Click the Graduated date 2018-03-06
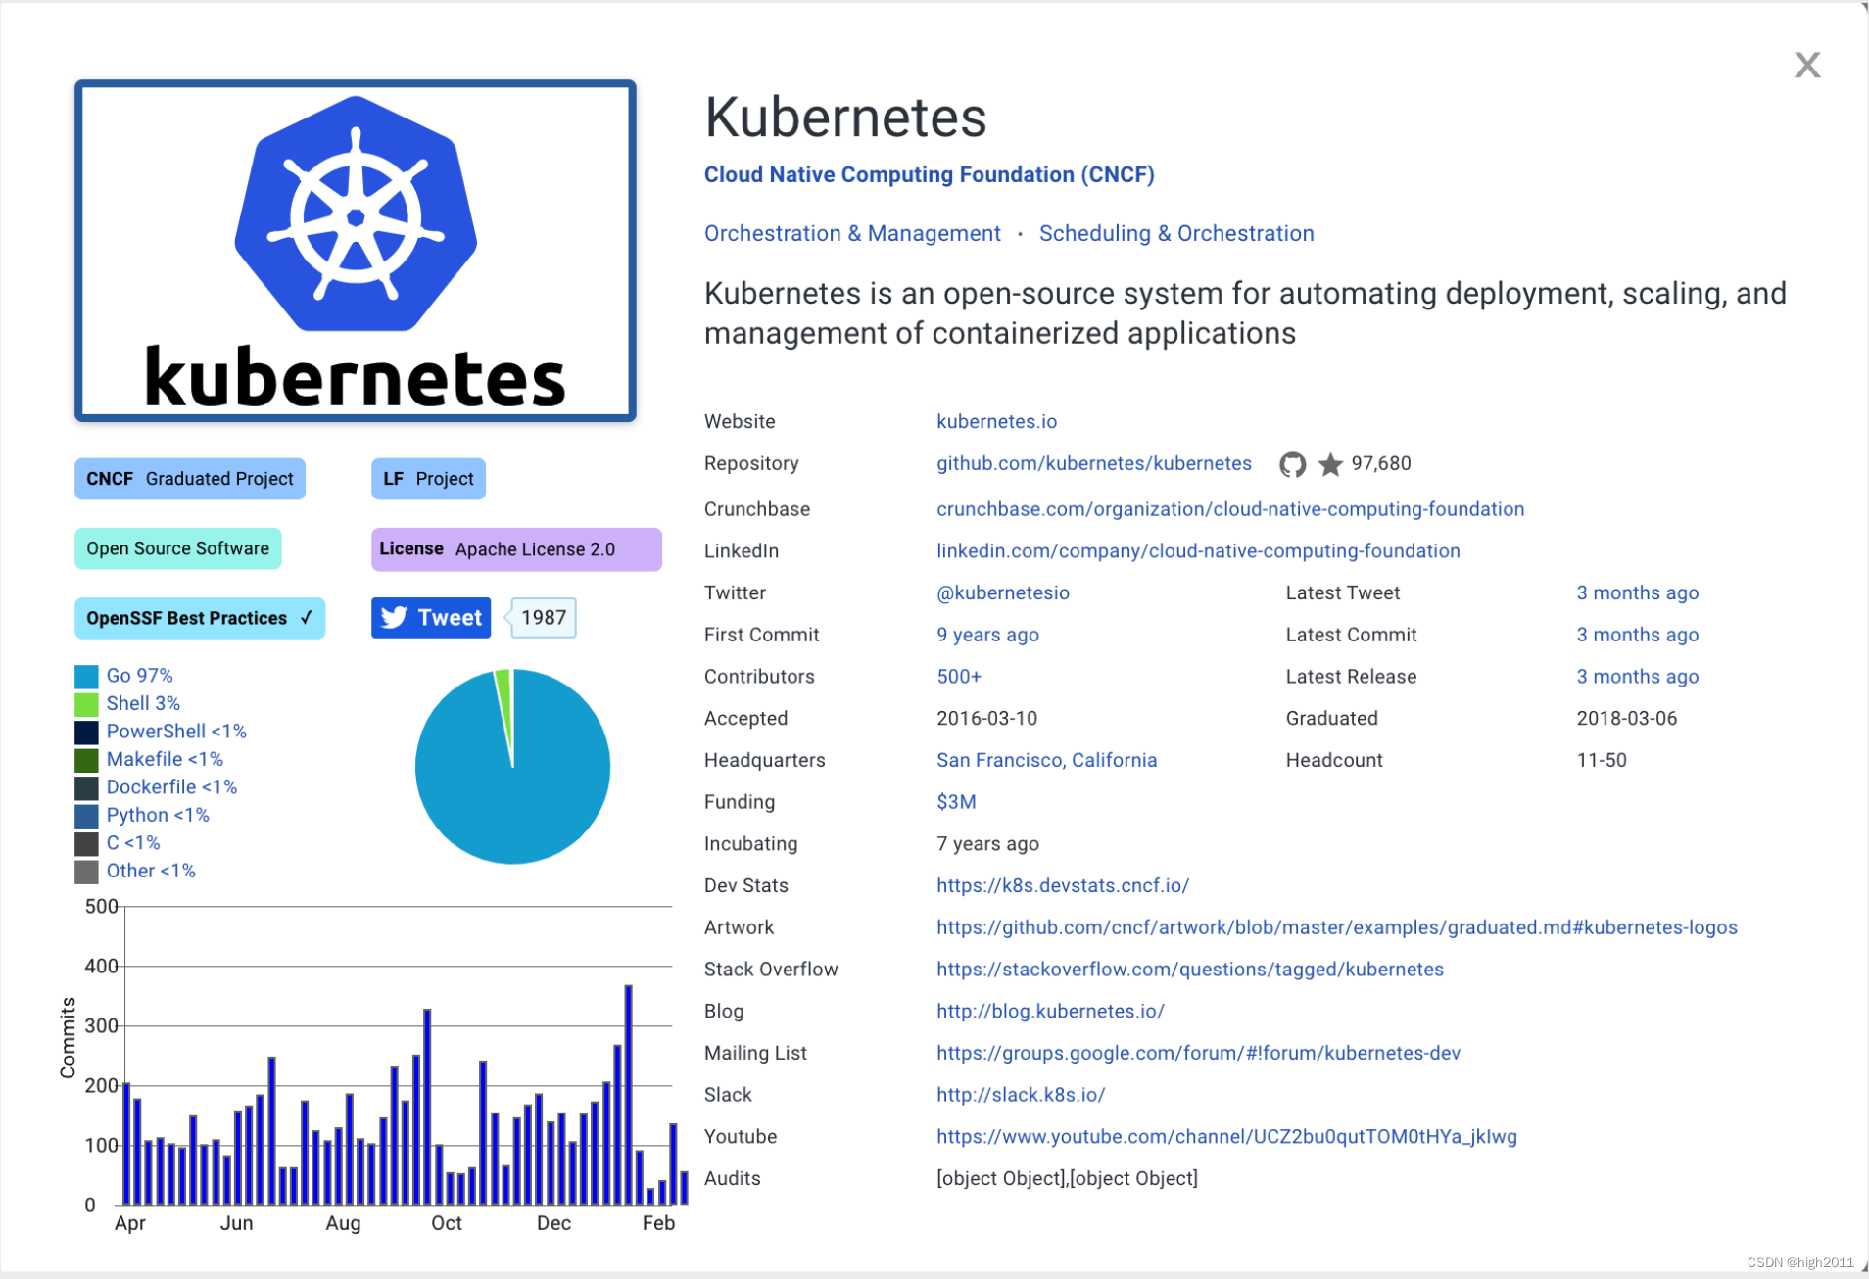Screen dimensions: 1869x1279 tap(1626, 718)
